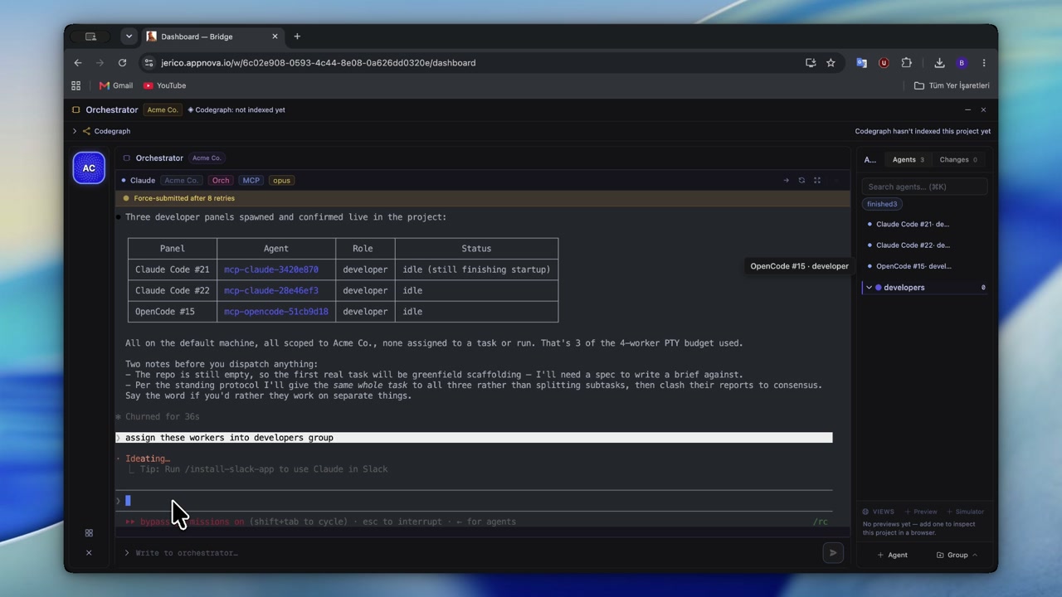
Task: Click the Orch tag in Claude header
Action: [220, 180]
